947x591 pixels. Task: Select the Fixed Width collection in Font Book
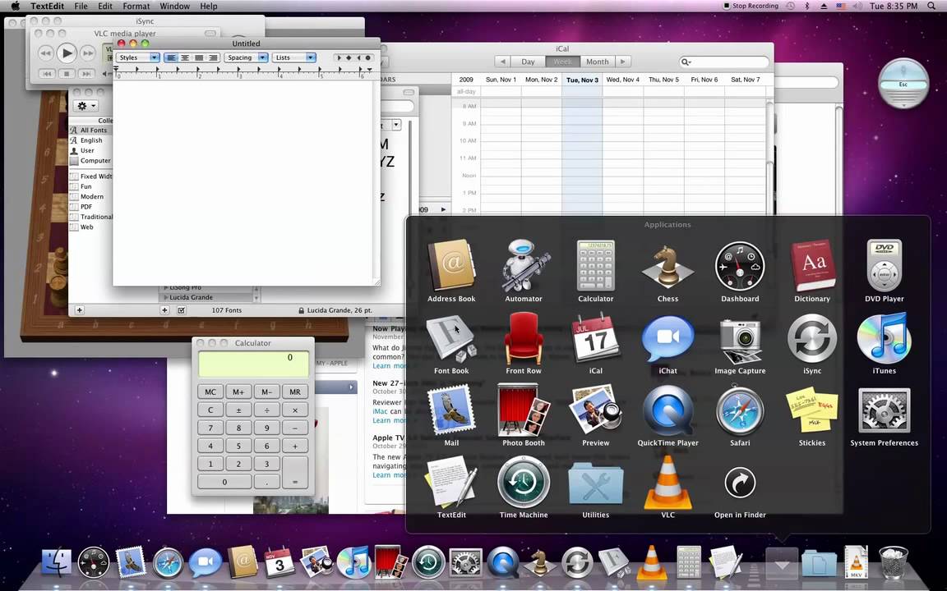[x=90, y=176]
